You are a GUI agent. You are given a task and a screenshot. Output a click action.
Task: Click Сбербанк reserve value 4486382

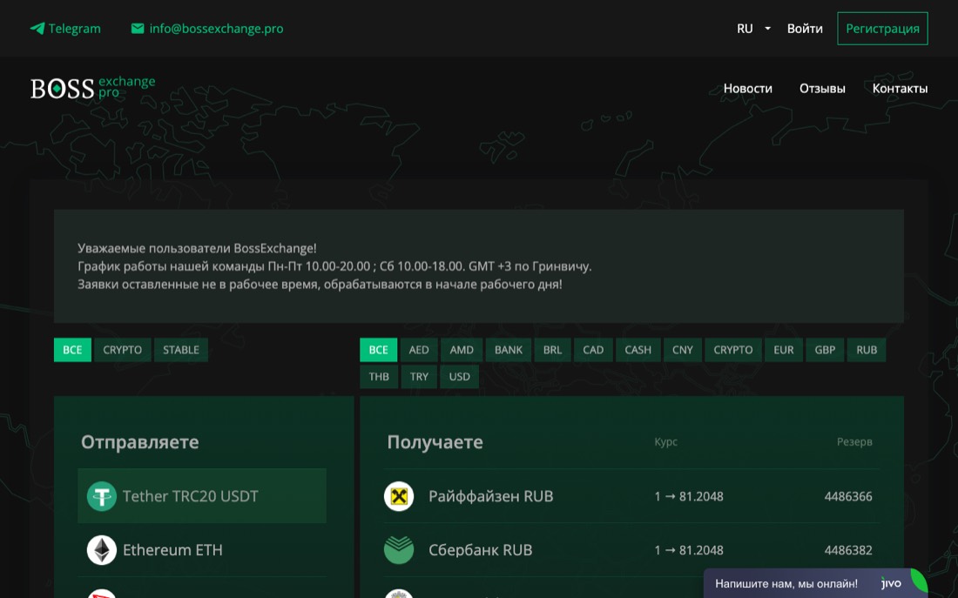[848, 550]
